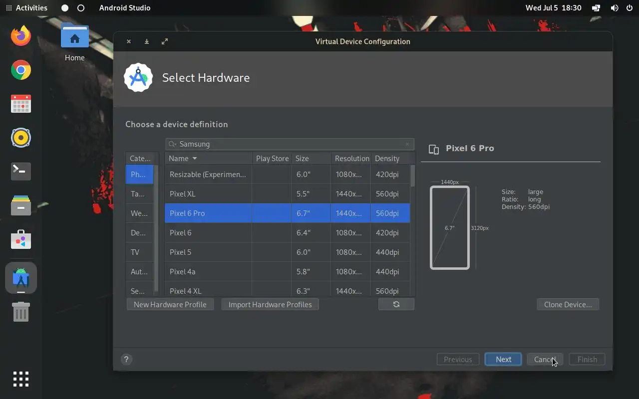Viewport: 639px width, 399px height.
Task: Maximize the dialog with the expand icon
Action: 165,41
